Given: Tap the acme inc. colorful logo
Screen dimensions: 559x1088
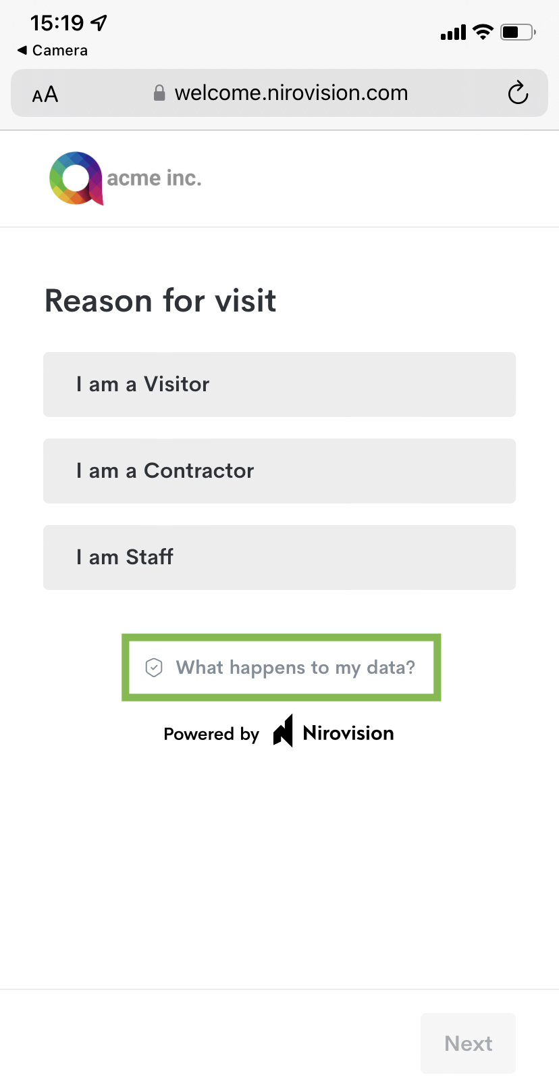Looking at the screenshot, I should coord(76,178).
